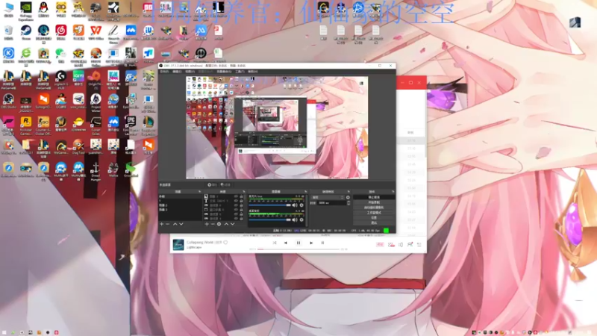The image size is (597, 336).
Task: Pop out the Sources dock header icon
Action: point(244,192)
